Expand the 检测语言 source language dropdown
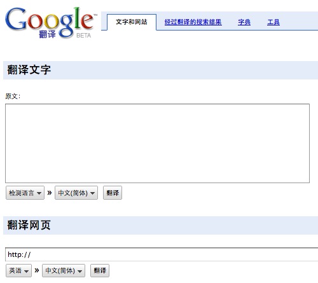The height and width of the screenshot is (283, 318). pyautogui.click(x=25, y=193)
